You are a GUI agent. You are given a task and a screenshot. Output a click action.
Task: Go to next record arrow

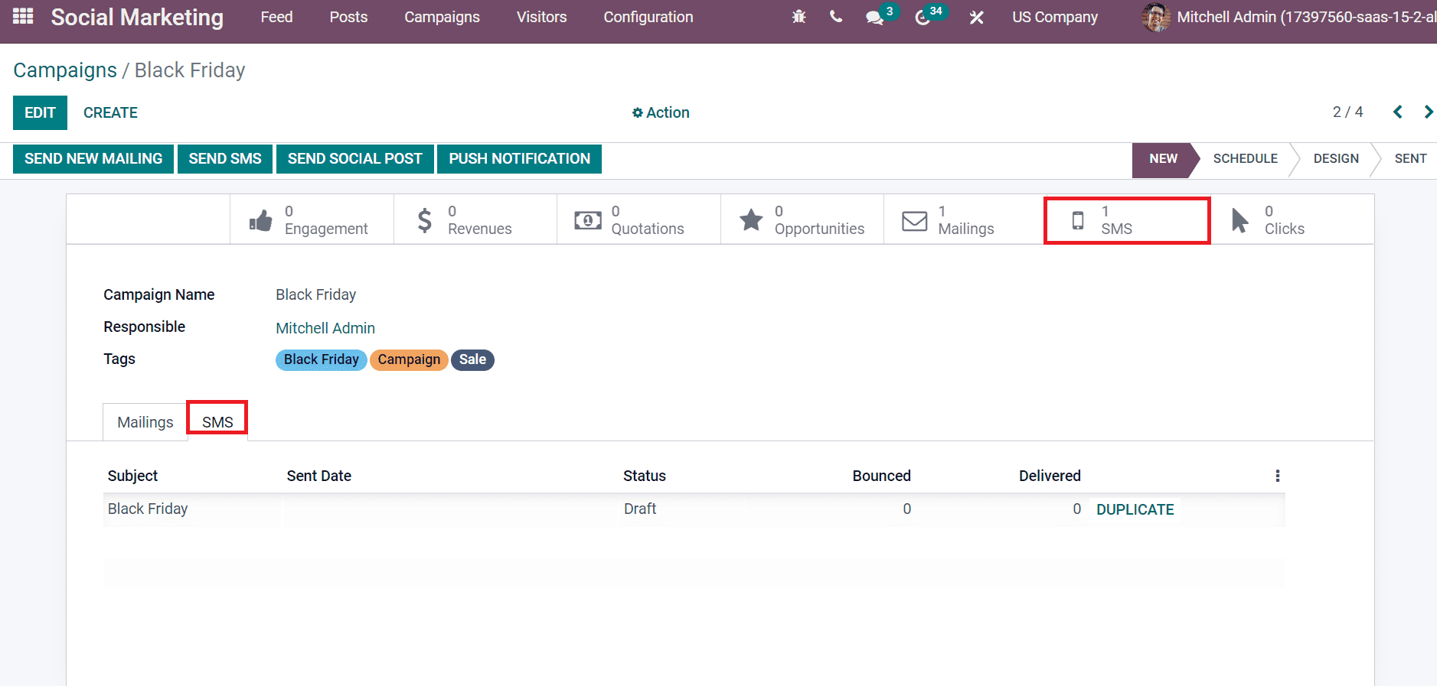click(x=1428, y=112)
